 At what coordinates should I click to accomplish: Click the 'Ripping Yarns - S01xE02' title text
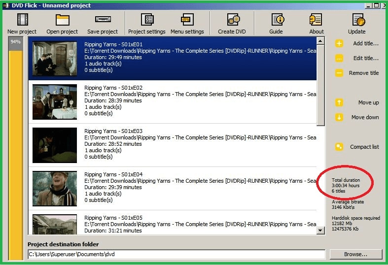point(113,88)
